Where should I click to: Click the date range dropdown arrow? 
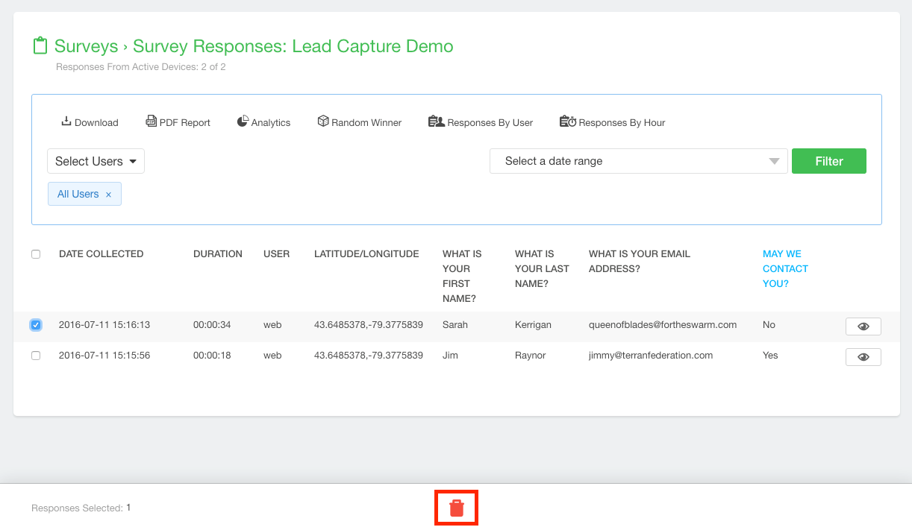(x=774, y=161)
